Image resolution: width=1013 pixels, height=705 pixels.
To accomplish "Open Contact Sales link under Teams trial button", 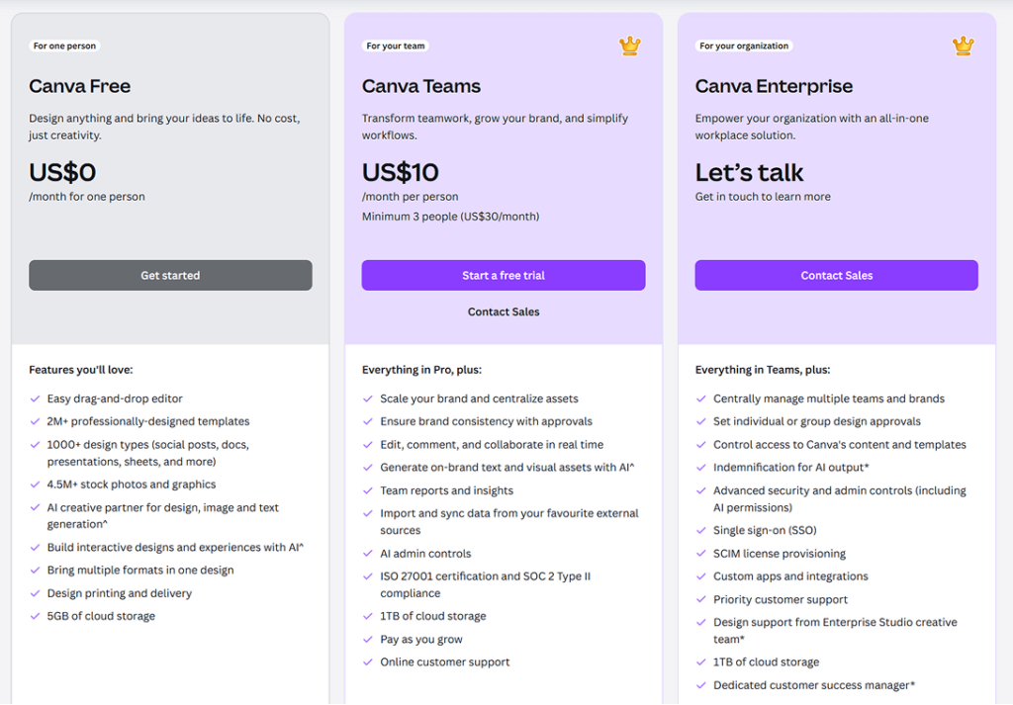I will point(504,311).
